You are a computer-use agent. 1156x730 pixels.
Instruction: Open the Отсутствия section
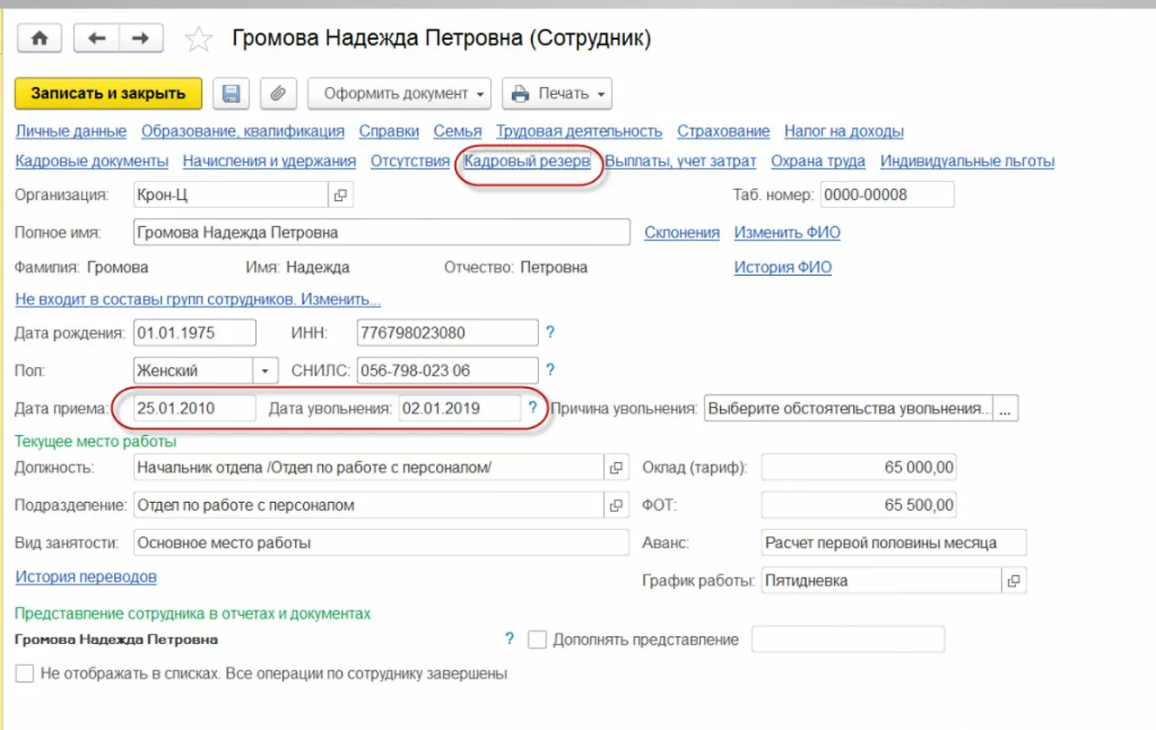(410, 161)
